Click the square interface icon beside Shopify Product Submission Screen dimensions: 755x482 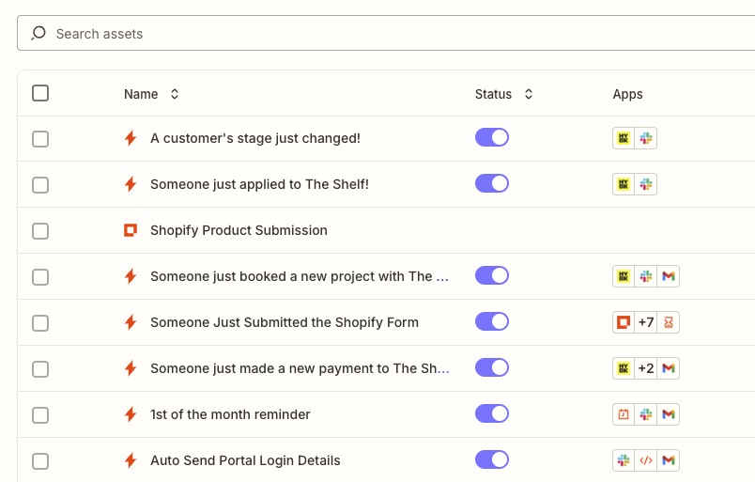tap(131, 230)
